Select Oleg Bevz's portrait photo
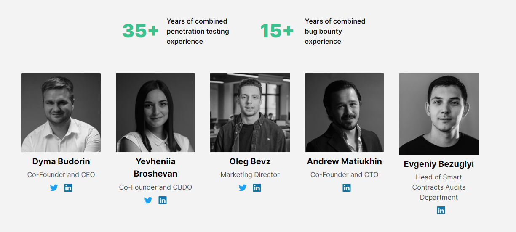516x232 pixels. (x=250, y=113)
